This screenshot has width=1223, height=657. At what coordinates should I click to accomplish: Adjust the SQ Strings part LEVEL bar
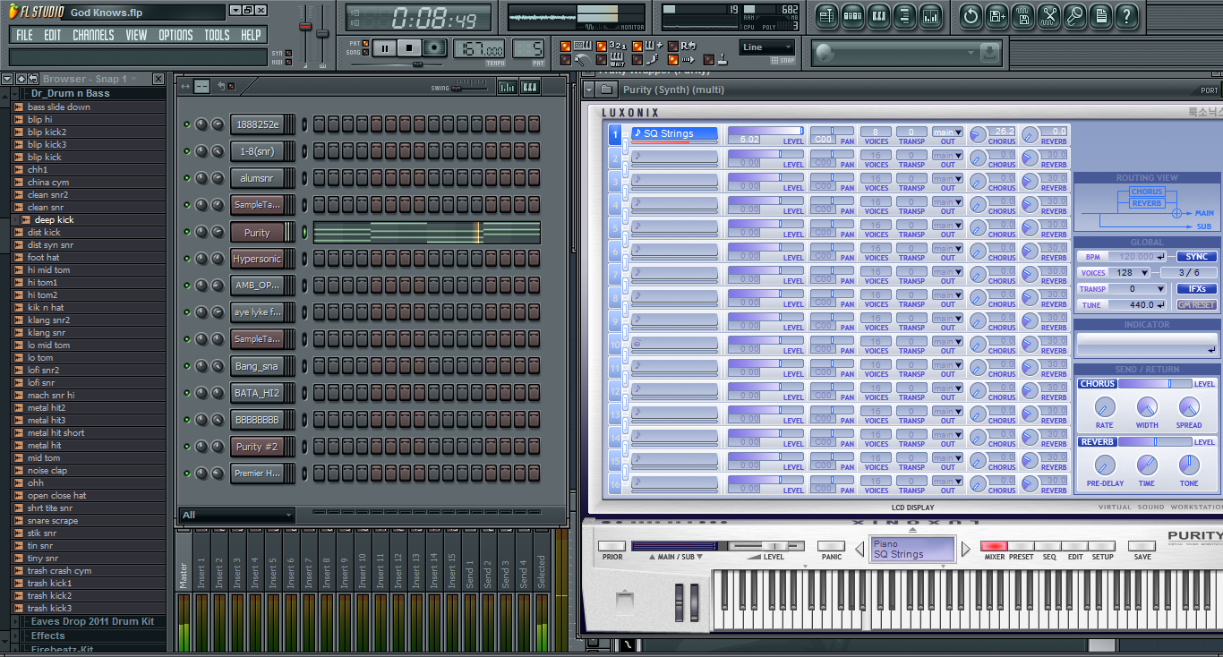click(x=765, y=132)
